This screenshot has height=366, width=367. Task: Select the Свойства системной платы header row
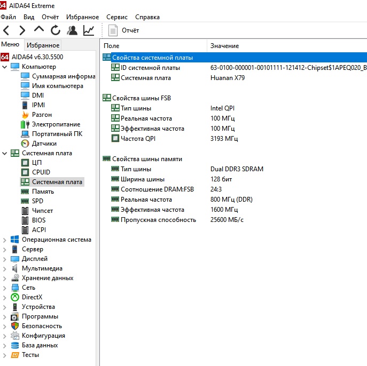pos(235,58)
